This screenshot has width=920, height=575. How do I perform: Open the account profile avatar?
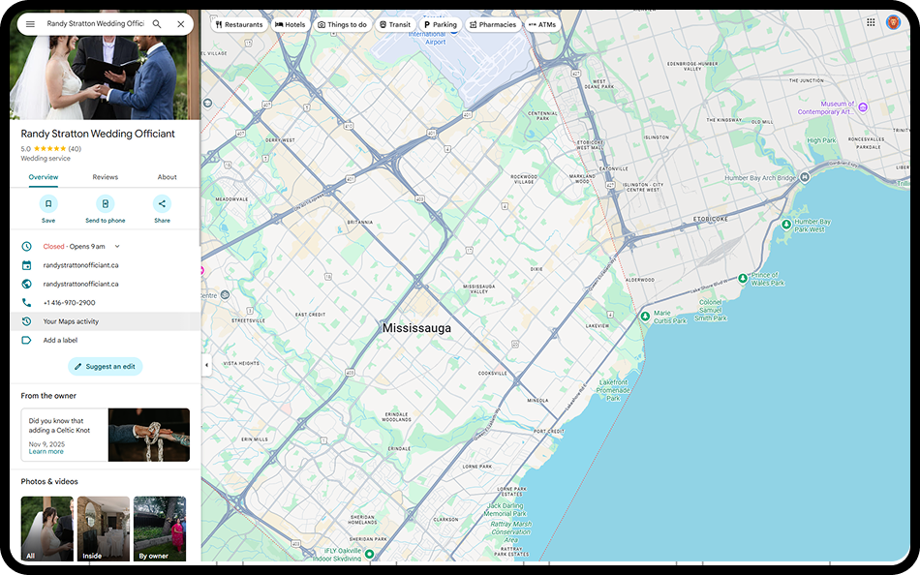tap(893, 22)
